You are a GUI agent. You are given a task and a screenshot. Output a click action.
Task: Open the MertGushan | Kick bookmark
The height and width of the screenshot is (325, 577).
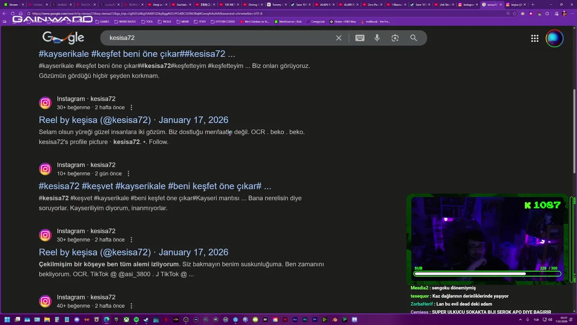288,22
